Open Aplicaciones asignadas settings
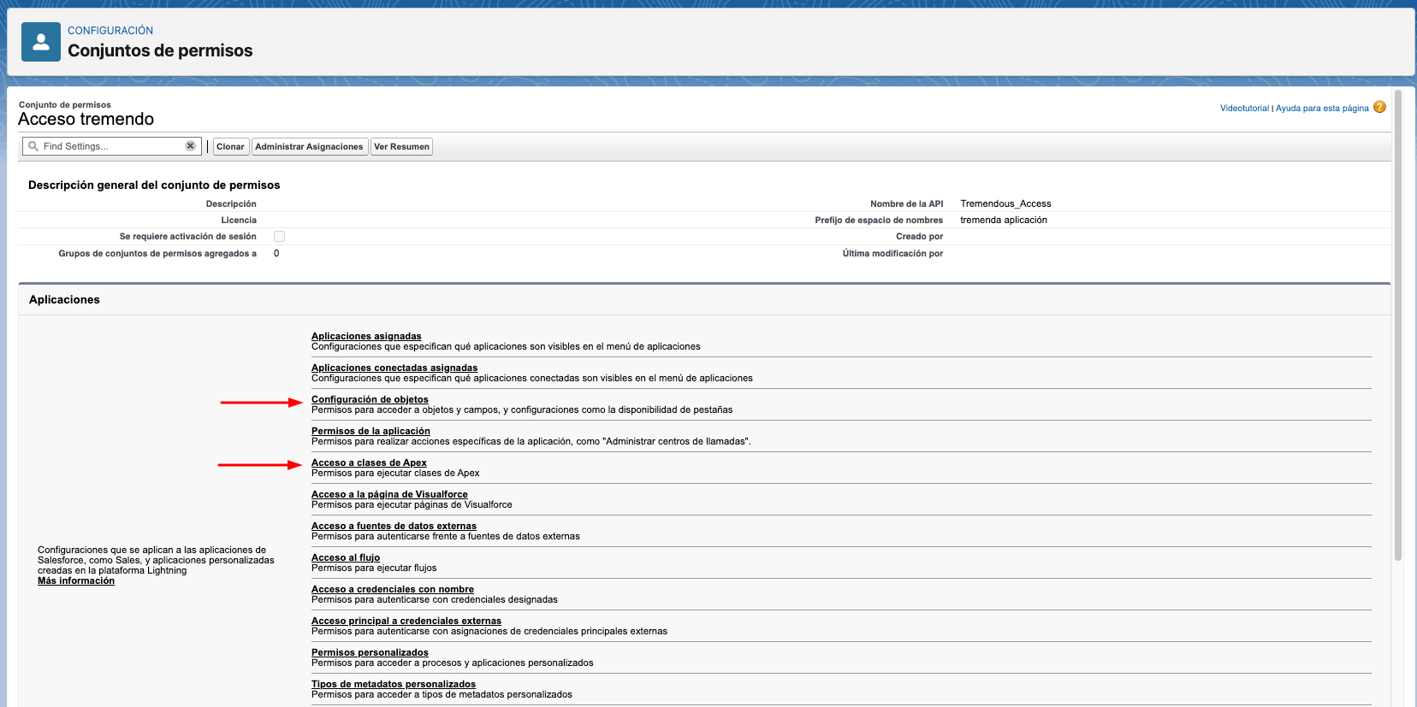 coord(366,336)
